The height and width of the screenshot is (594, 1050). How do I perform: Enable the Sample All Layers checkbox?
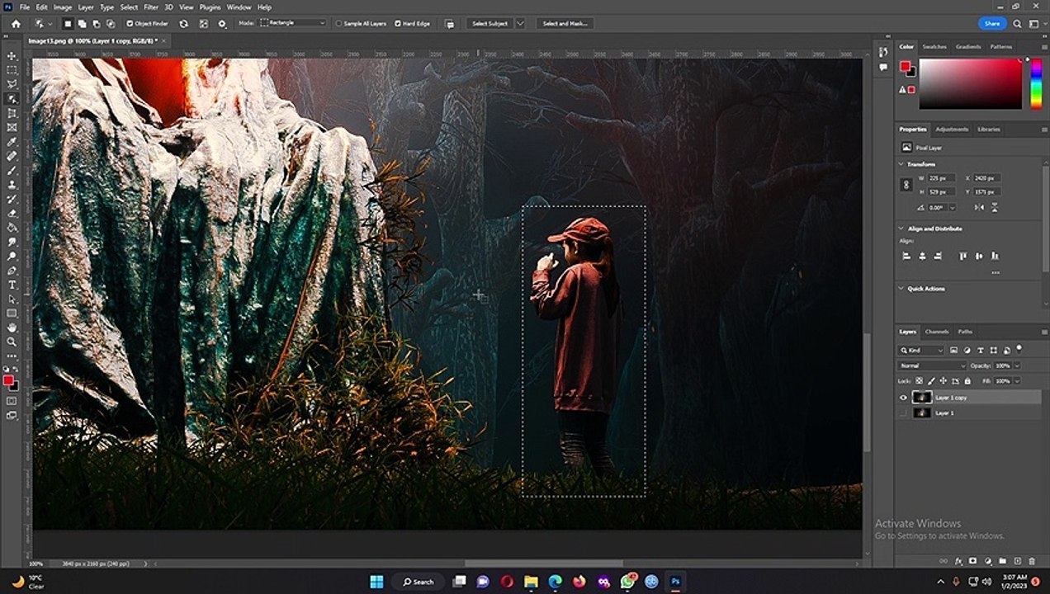click(338, 24)
